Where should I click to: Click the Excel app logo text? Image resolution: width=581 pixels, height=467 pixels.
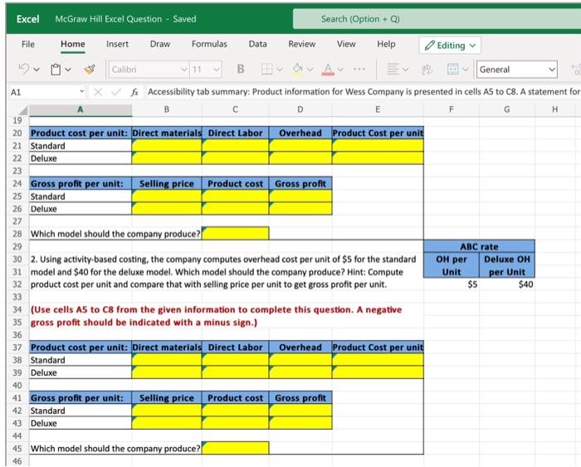[27, 19]
